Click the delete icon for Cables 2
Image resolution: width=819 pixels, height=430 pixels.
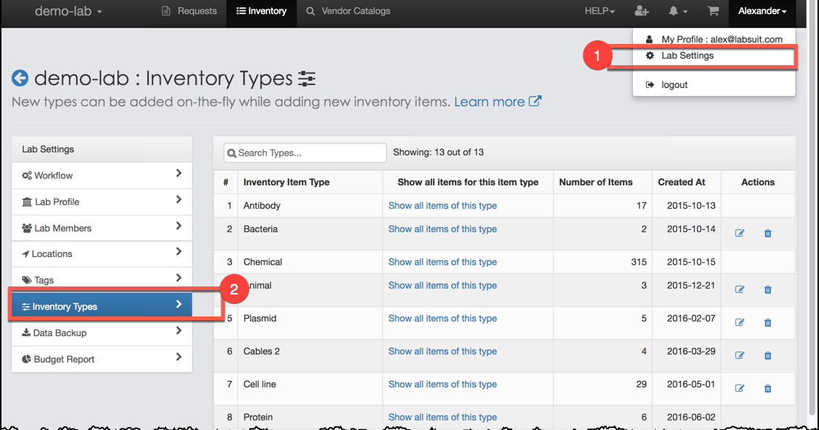(x=767, y=355)
